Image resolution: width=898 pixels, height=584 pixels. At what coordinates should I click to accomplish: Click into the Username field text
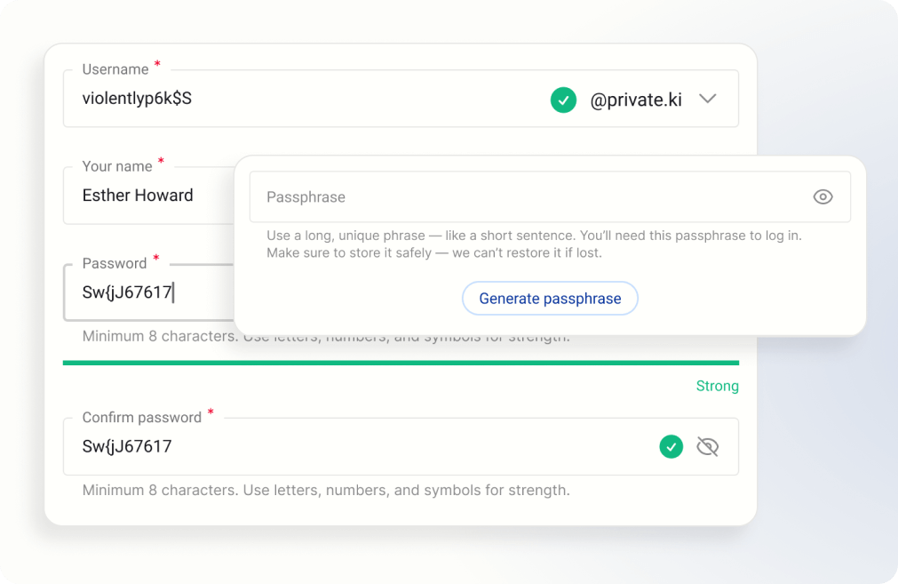[x=137, y=99]
